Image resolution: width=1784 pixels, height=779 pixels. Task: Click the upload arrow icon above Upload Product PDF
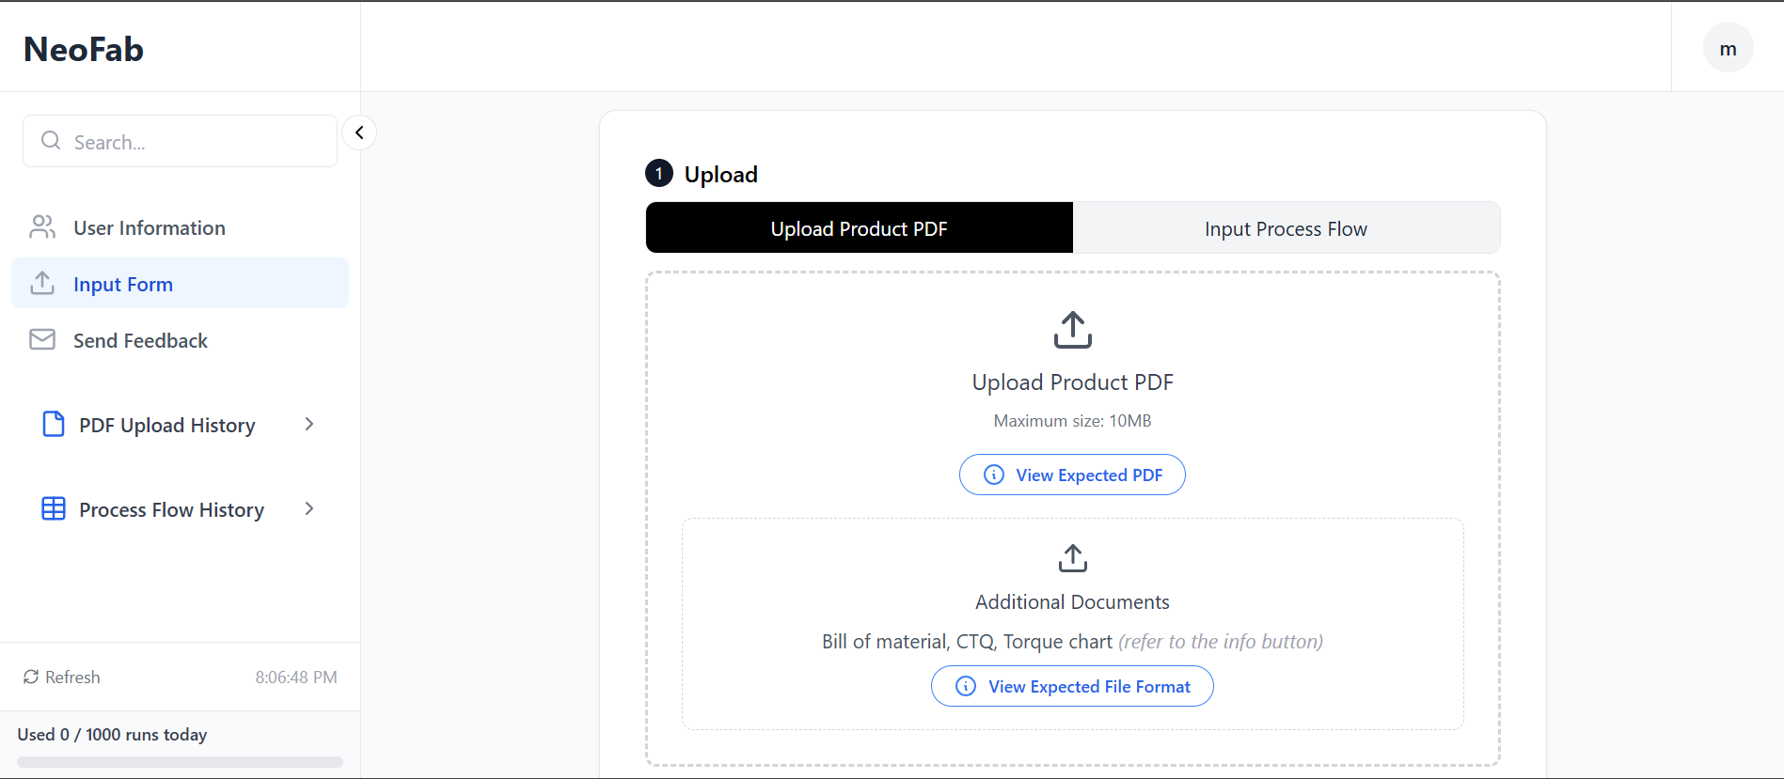point(1072,330)
